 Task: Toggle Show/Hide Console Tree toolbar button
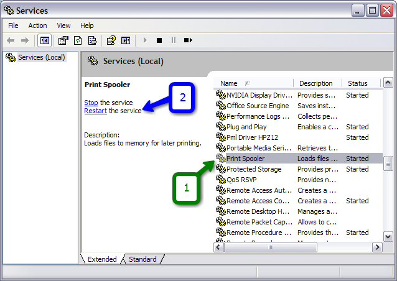tap(45, 40)
